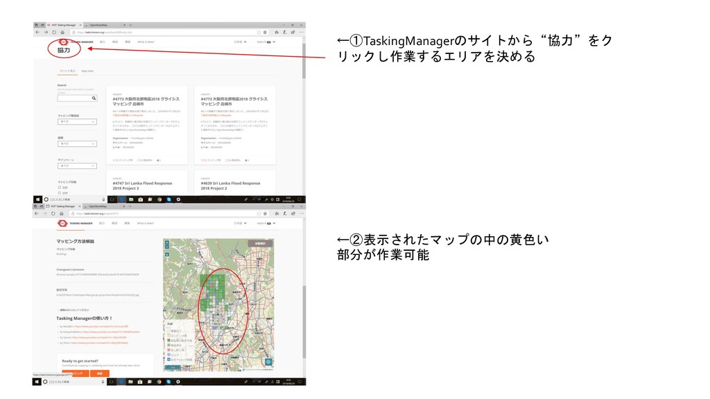Open the tab list chevron in the project list browser
Viewport: 710px width, 399px height.
pos(130,25)
